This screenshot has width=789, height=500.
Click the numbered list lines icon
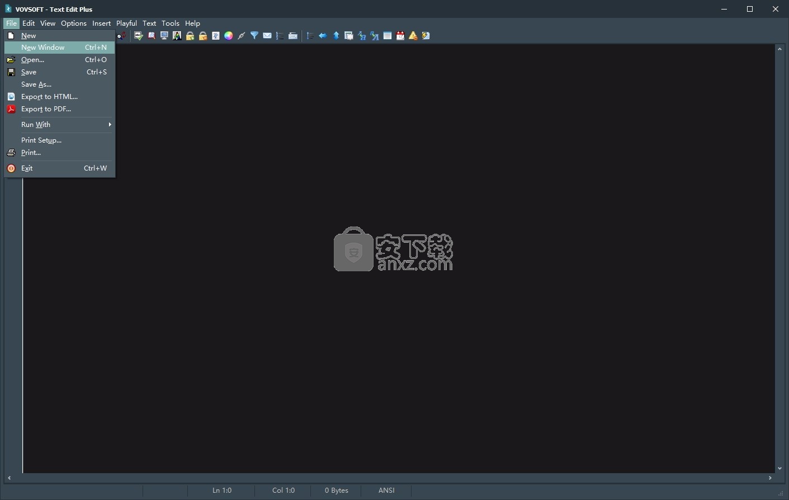(x=280, y=36)
